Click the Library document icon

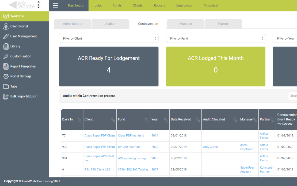click(x=6, y=46)
